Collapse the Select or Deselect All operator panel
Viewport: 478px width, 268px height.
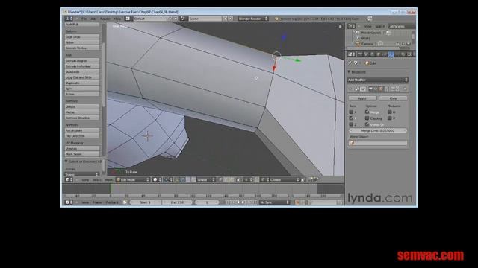click(66, 162)
